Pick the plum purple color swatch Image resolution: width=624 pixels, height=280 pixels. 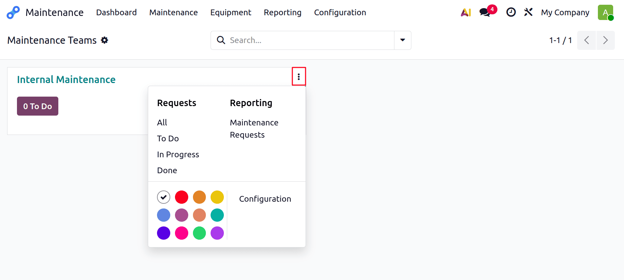coord(181,215)
